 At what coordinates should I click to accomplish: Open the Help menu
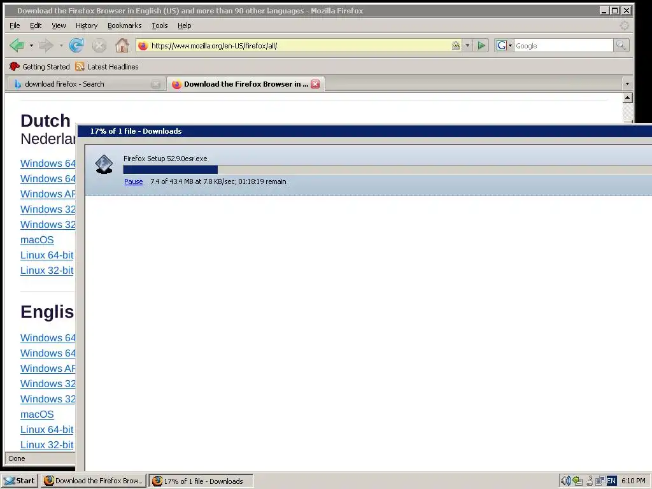coord(184,25)
